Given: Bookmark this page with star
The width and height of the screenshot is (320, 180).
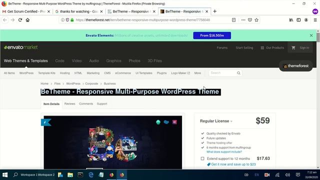Looking at the screenshot, I should click(x=256, y=20).
